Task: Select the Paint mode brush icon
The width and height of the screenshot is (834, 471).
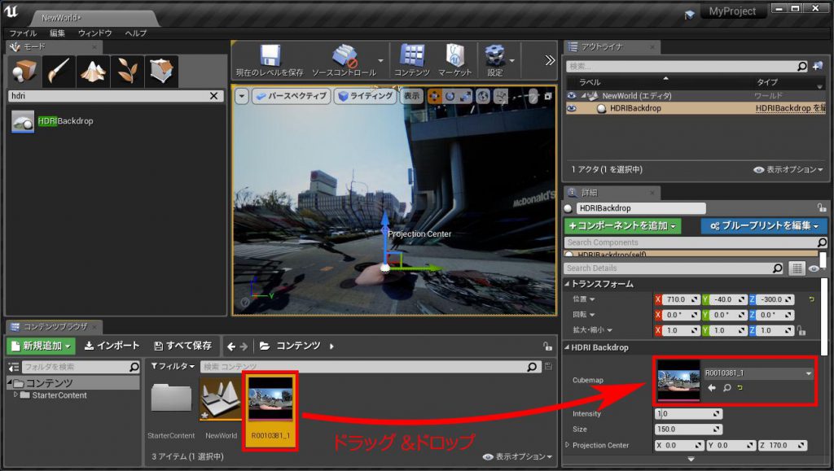Action: click(x=59, y=71)
